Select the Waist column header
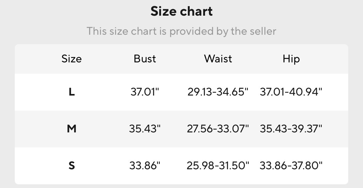Screen dimensions: 363x188 (218, 59)
